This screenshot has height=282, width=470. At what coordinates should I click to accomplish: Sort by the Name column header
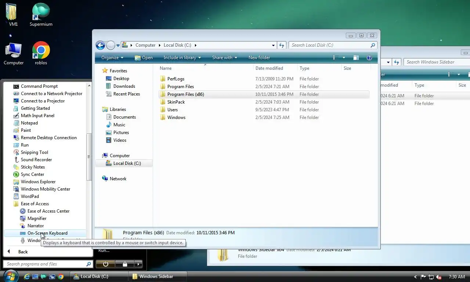coord(166,68)
